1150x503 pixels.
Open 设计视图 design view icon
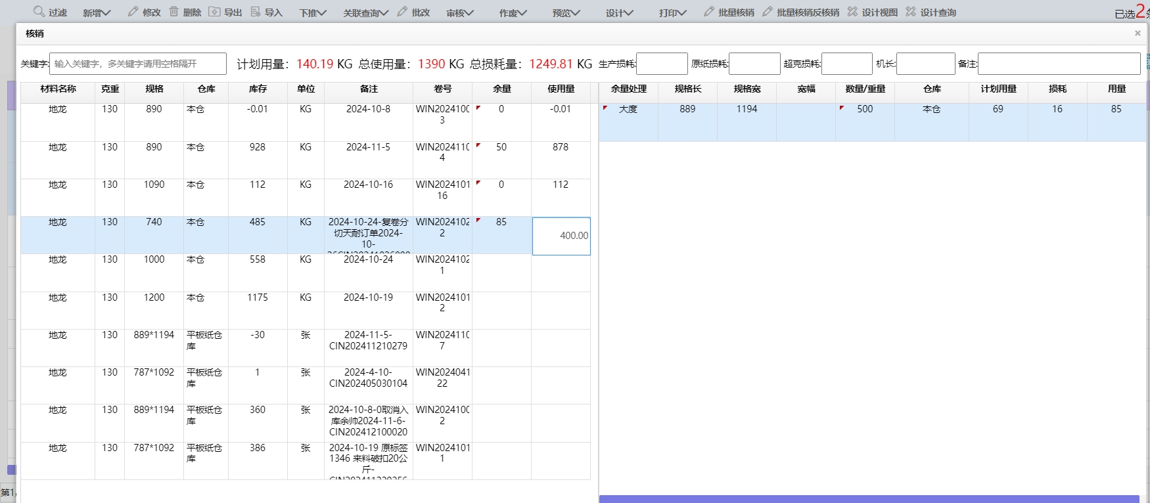tap(852, 12)
